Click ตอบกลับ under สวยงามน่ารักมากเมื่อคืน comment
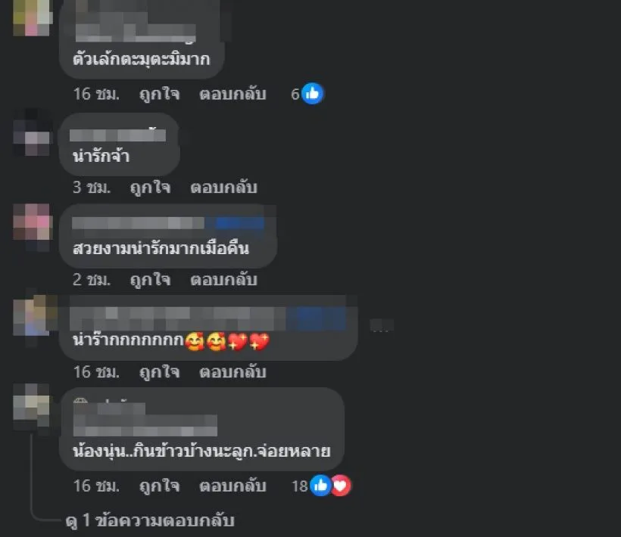Screen dimensions: 621x537 (223, 280)
